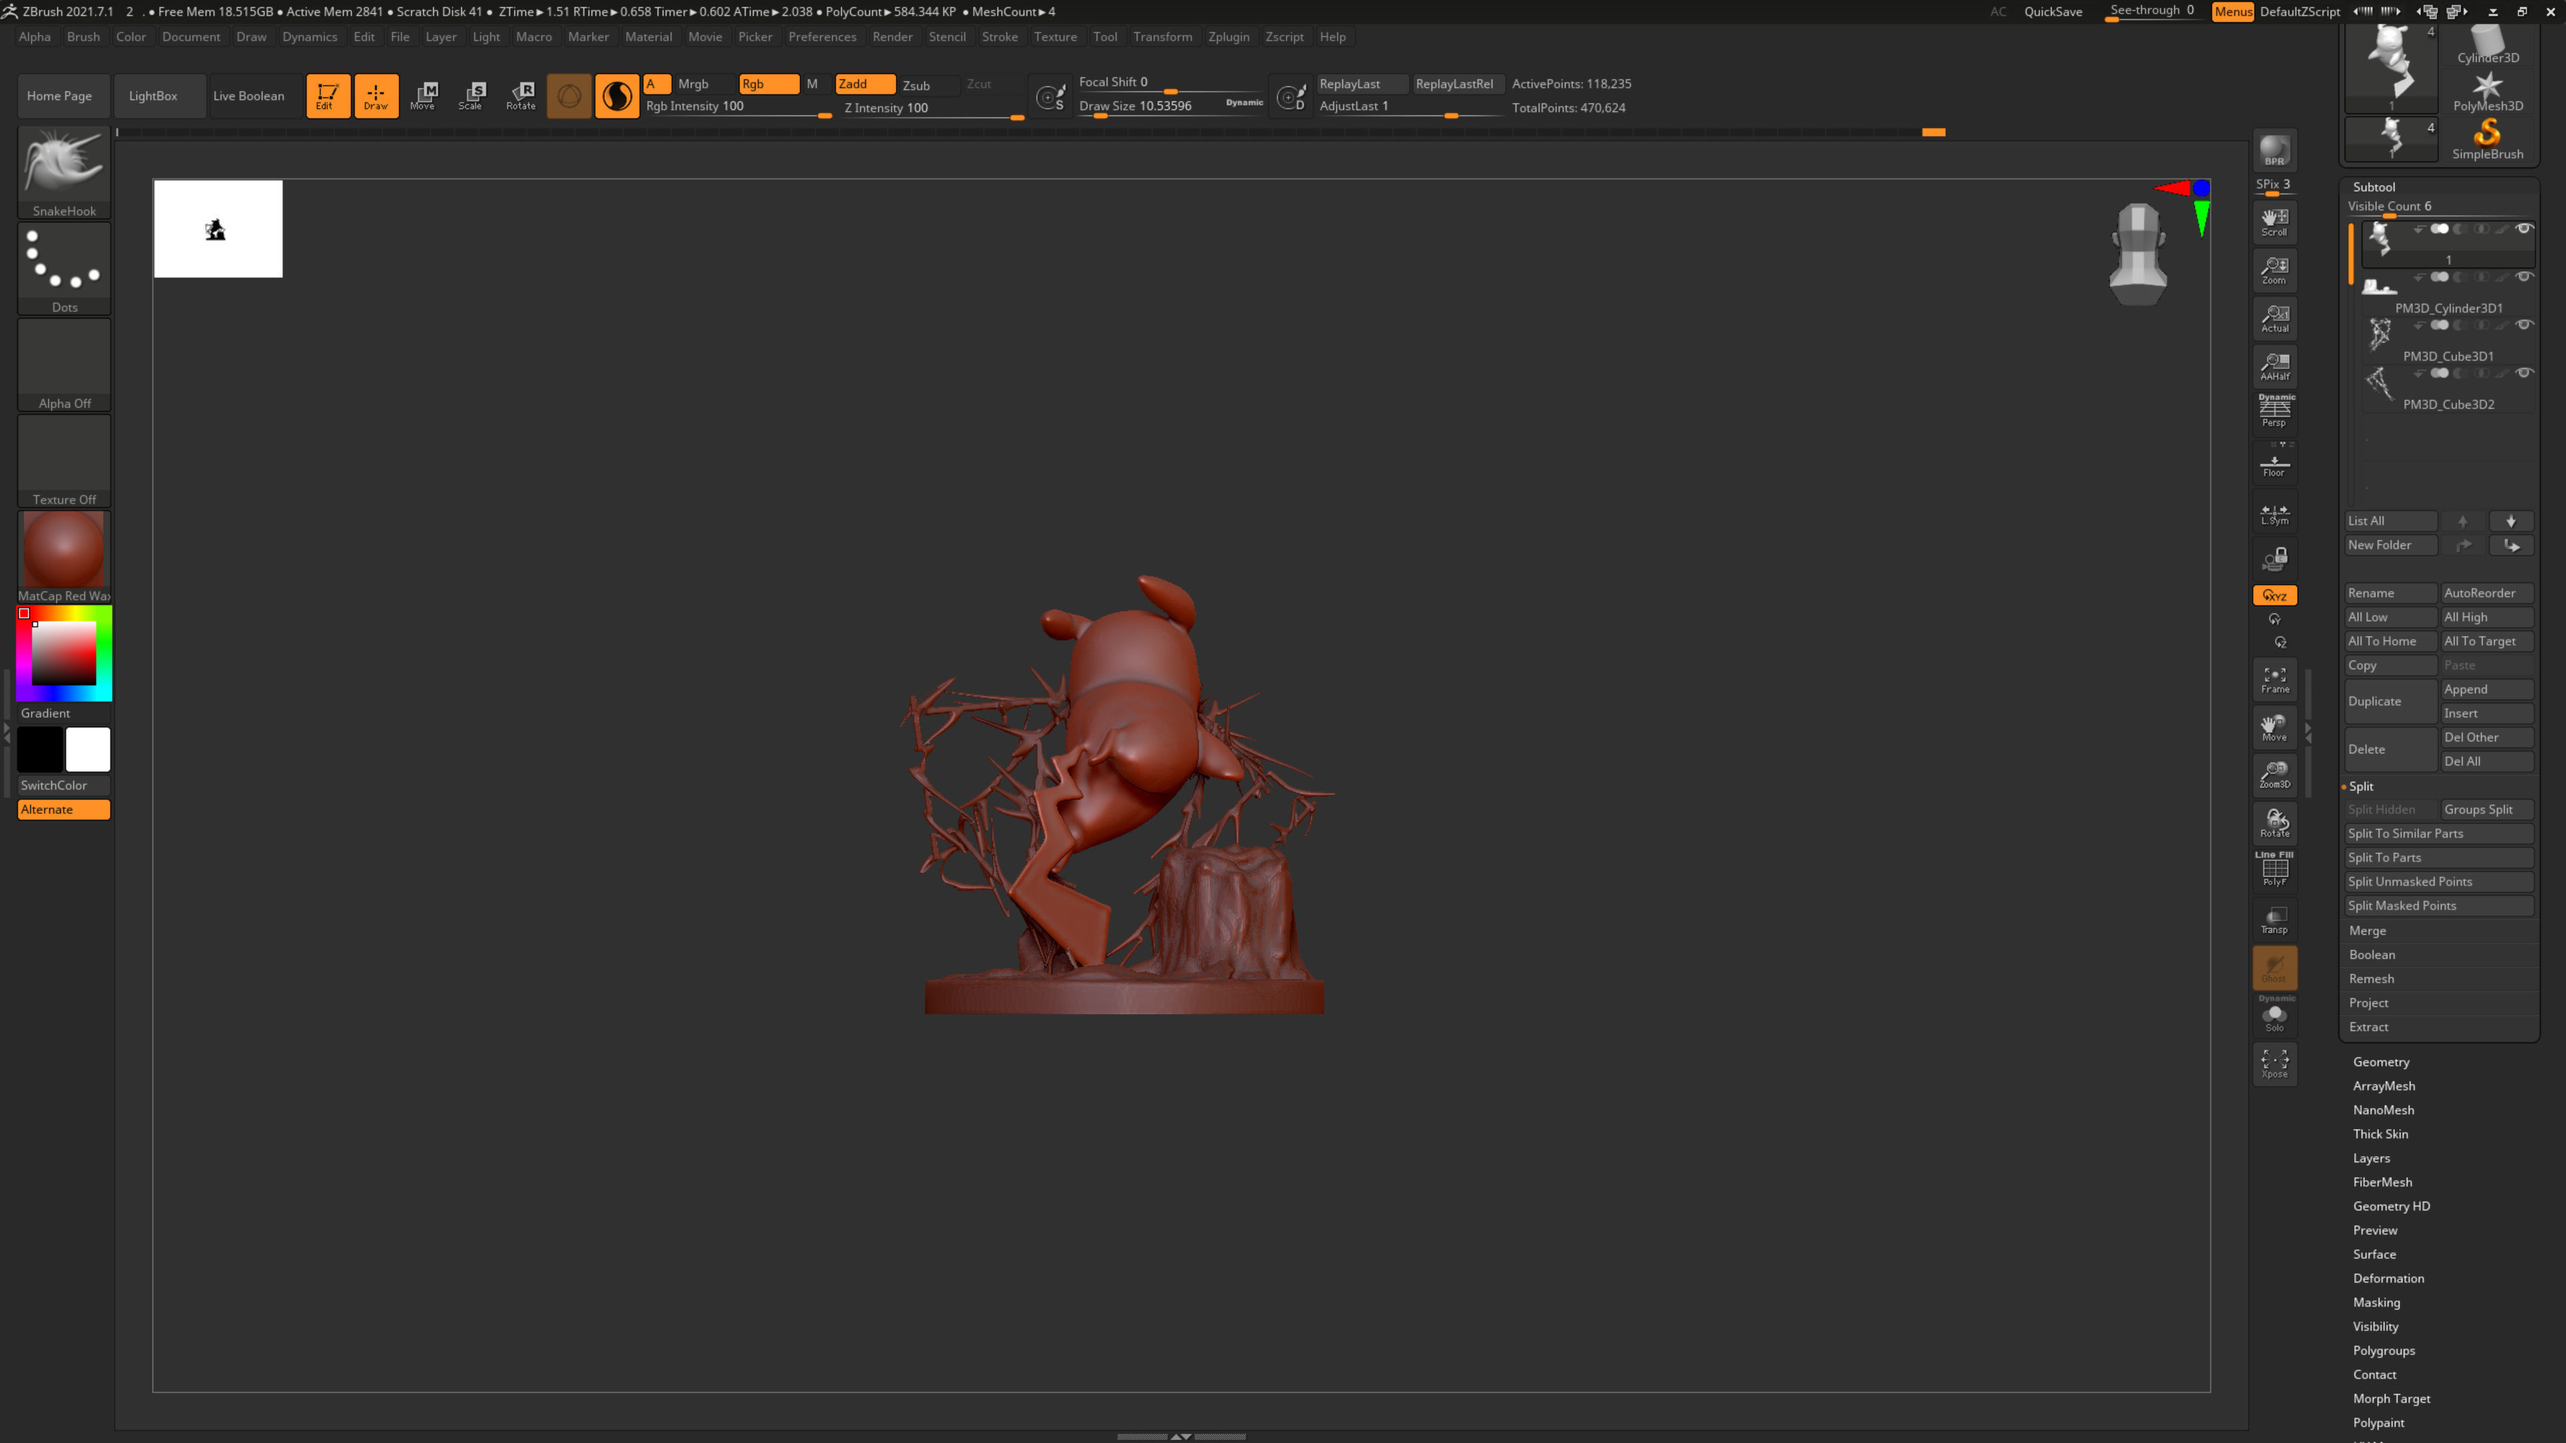Toggle visibility eye of PM3D_Cube3D2 subtool
This screenshot has width=2566, height=1443.
pos(2524,373)
